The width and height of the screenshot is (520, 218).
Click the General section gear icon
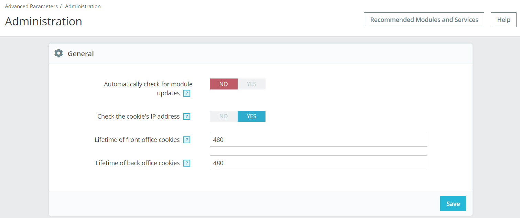coord(59,53)
